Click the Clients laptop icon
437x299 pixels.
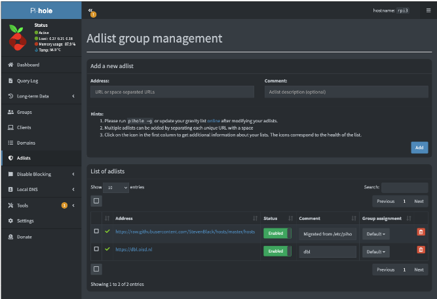[x=10, y=127]
